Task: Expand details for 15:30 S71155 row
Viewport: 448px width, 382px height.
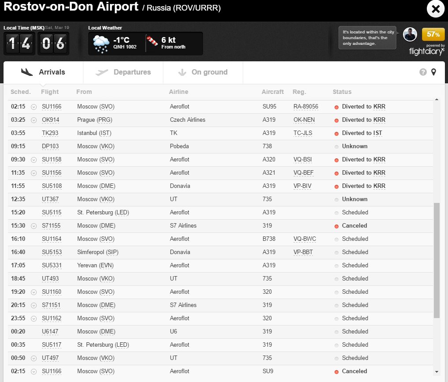Action: pos(34,226)
